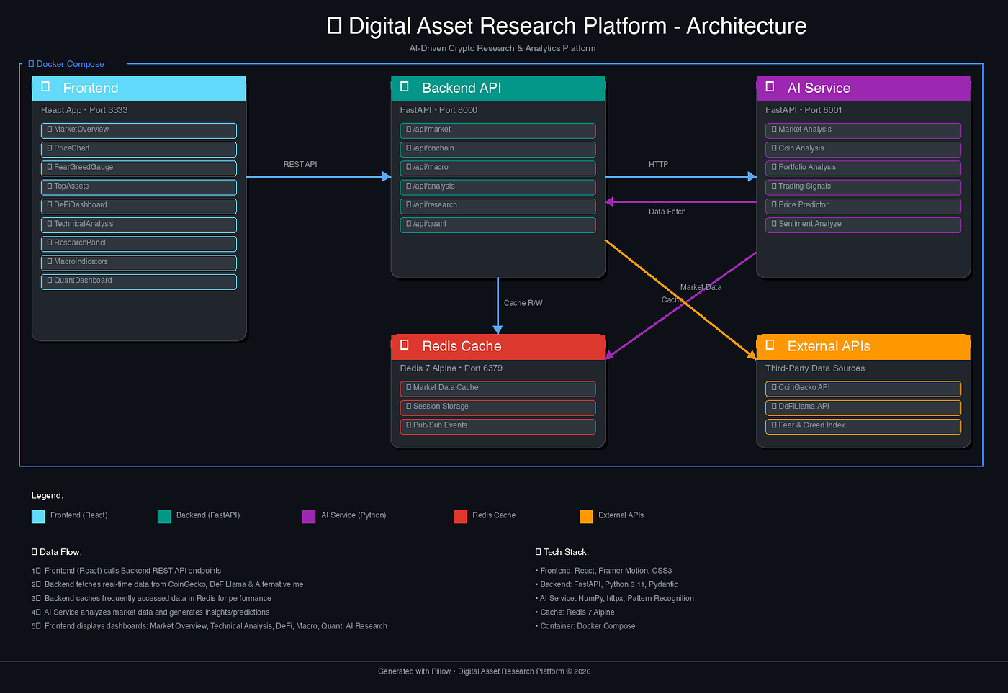This screenshot has height=693, width=1008.
Task: Click the AI Service (Python) legend swatch
Action: [x=308, y=516]
